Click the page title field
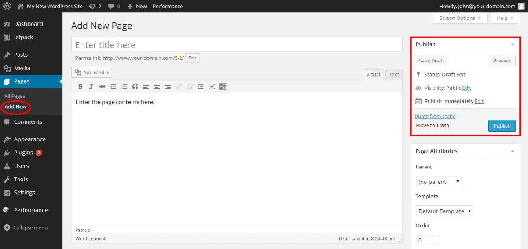The width and height of the screenshot is (528, 249). click(x=237, y=45)
